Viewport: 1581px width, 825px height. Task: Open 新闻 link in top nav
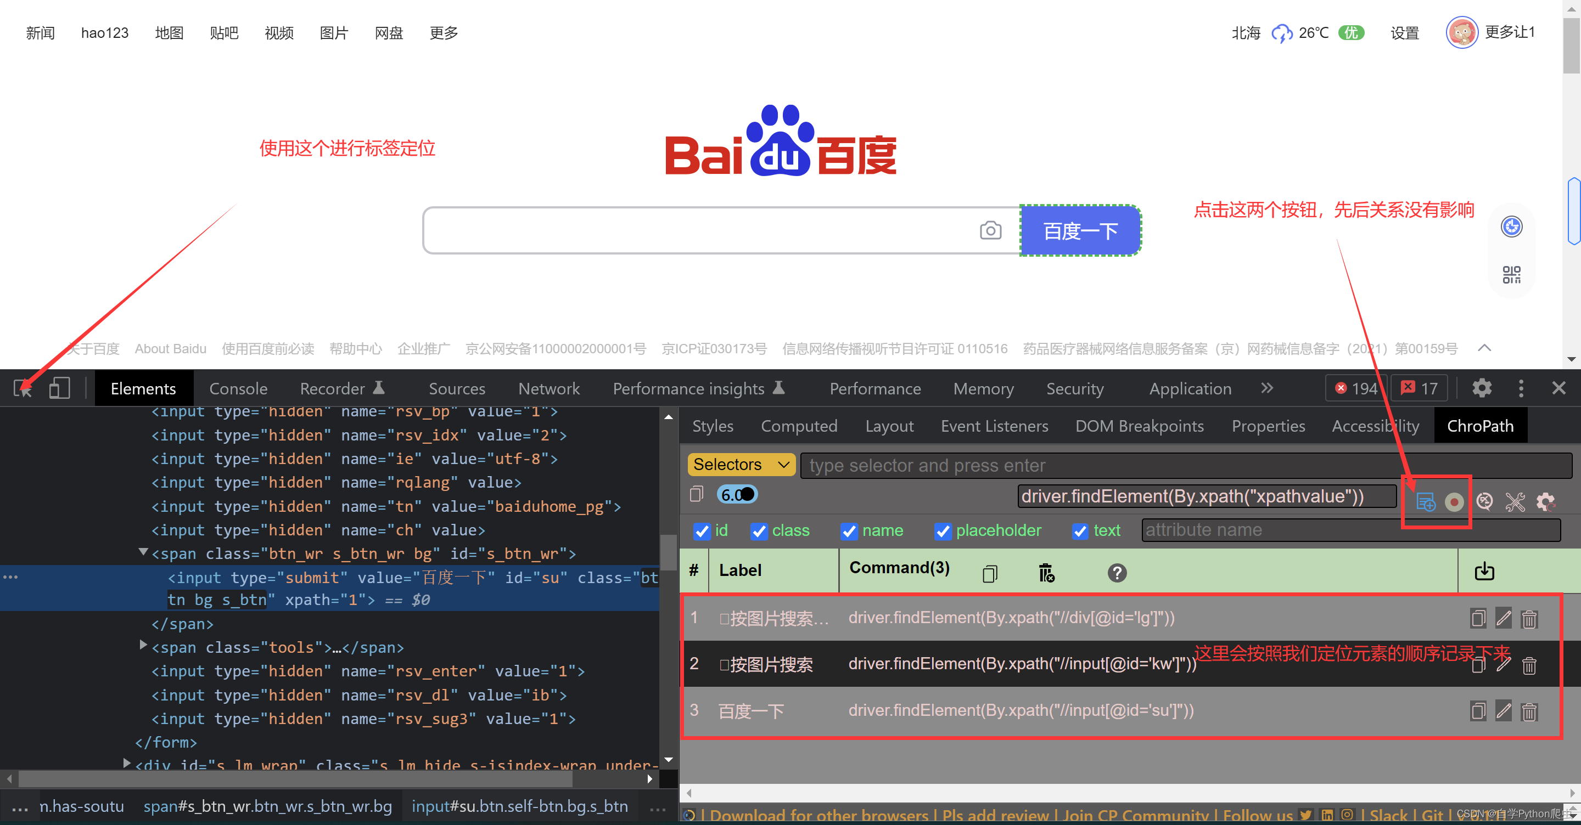[41, 32]
